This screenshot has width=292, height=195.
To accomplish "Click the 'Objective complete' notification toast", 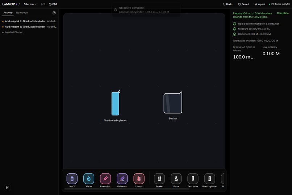I will click(146, 10).
